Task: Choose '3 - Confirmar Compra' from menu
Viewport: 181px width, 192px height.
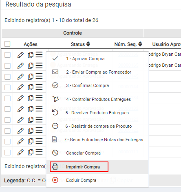Action: 88,85
